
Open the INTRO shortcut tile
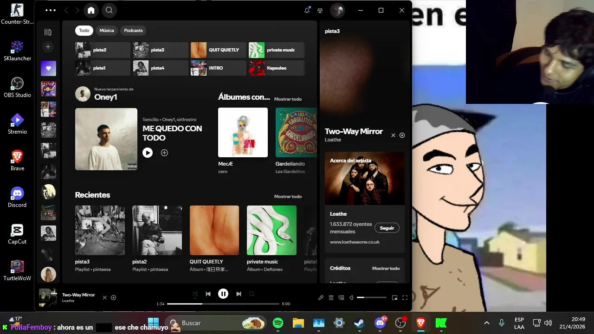click(x=218, y=68)
